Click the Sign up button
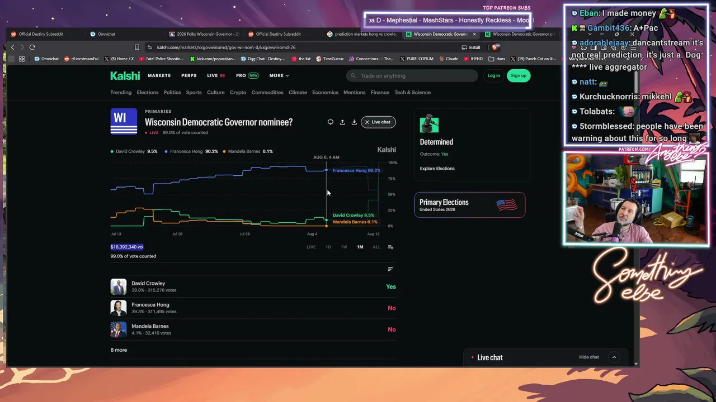This screenshot has height=402, width=716. tap(519, 75)
